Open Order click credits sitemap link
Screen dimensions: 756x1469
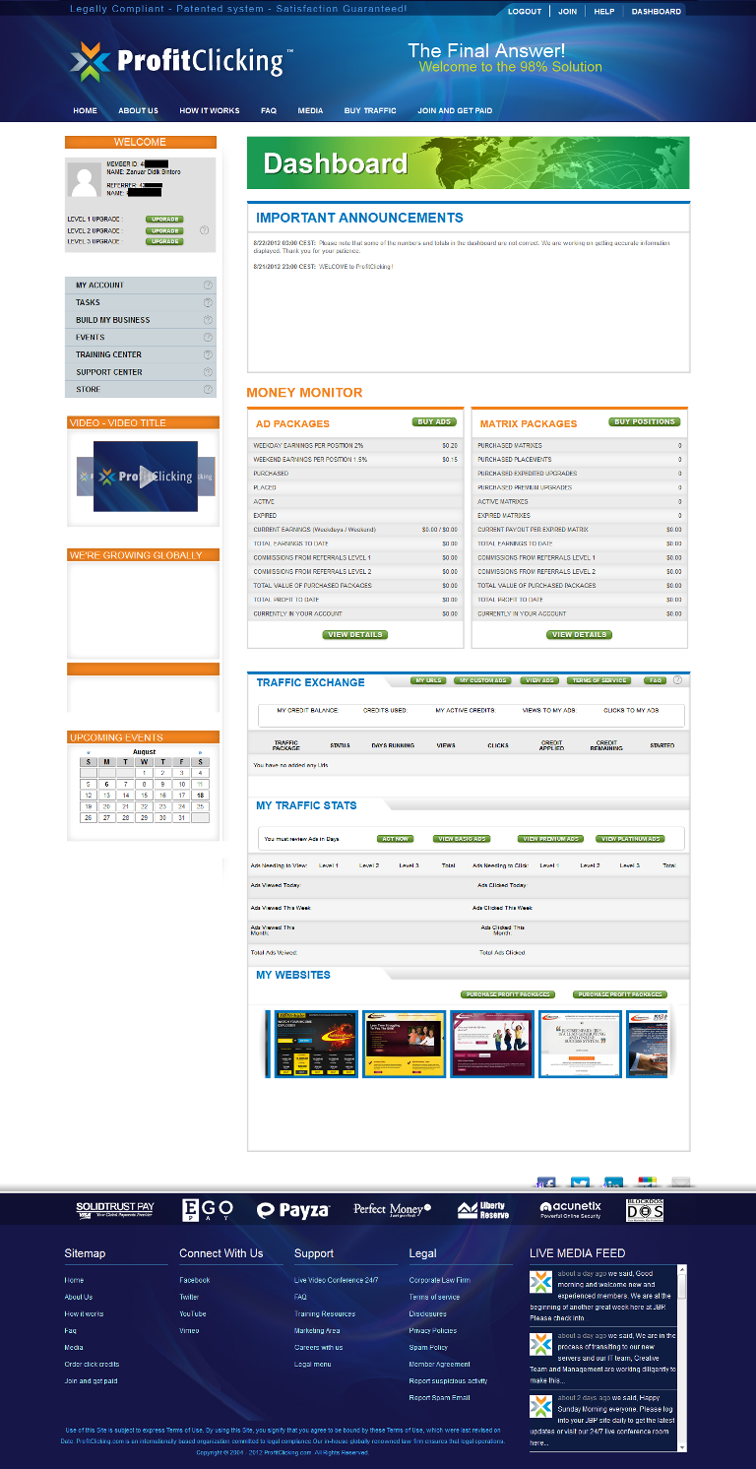(92, 1364)
